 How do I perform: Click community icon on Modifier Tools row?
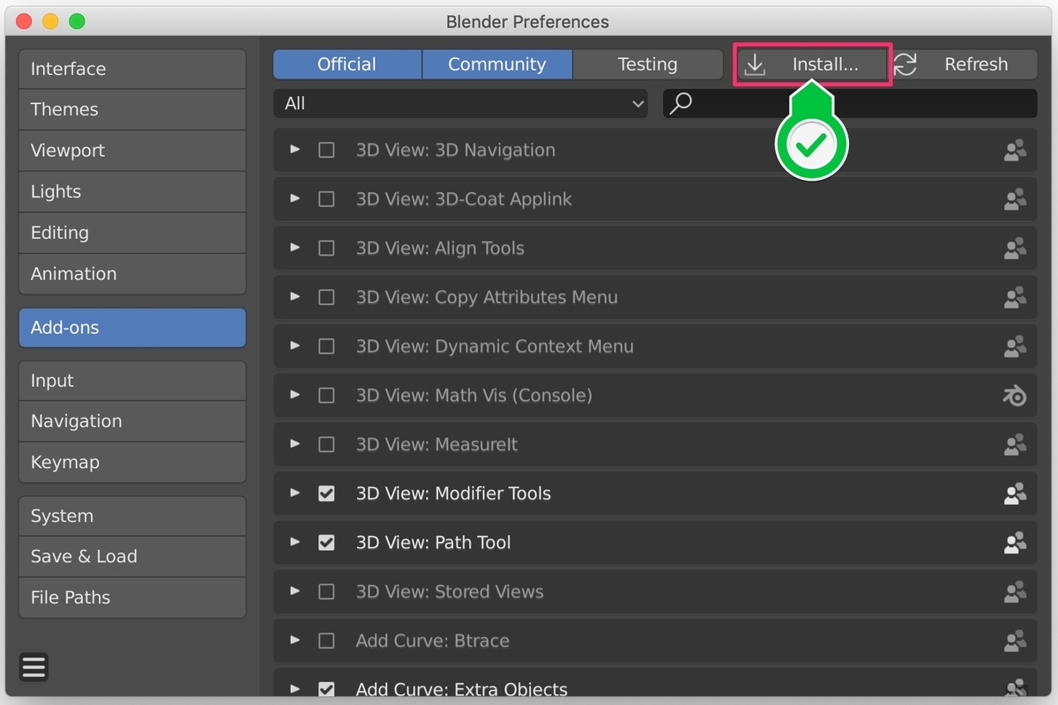1015,493
